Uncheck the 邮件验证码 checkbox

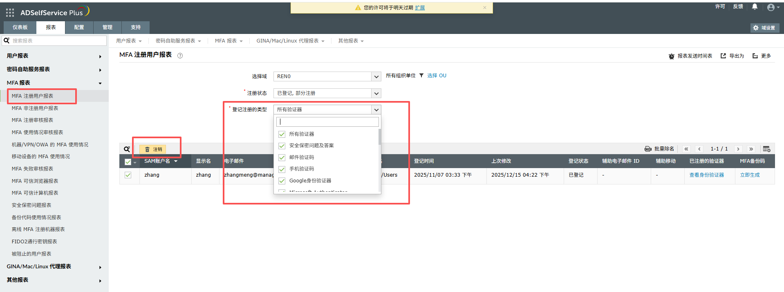[282, 157]
